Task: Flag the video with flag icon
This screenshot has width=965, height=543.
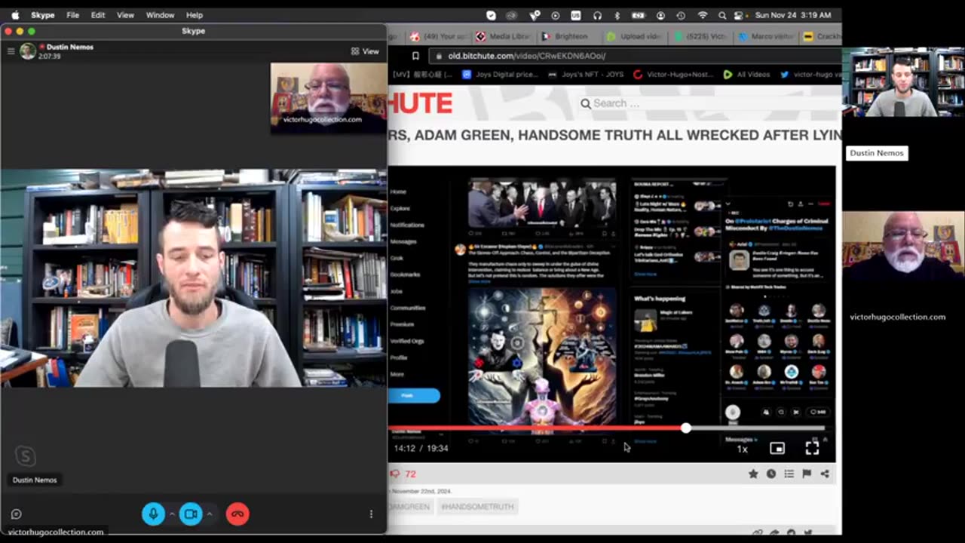Action: click(807, 474)
